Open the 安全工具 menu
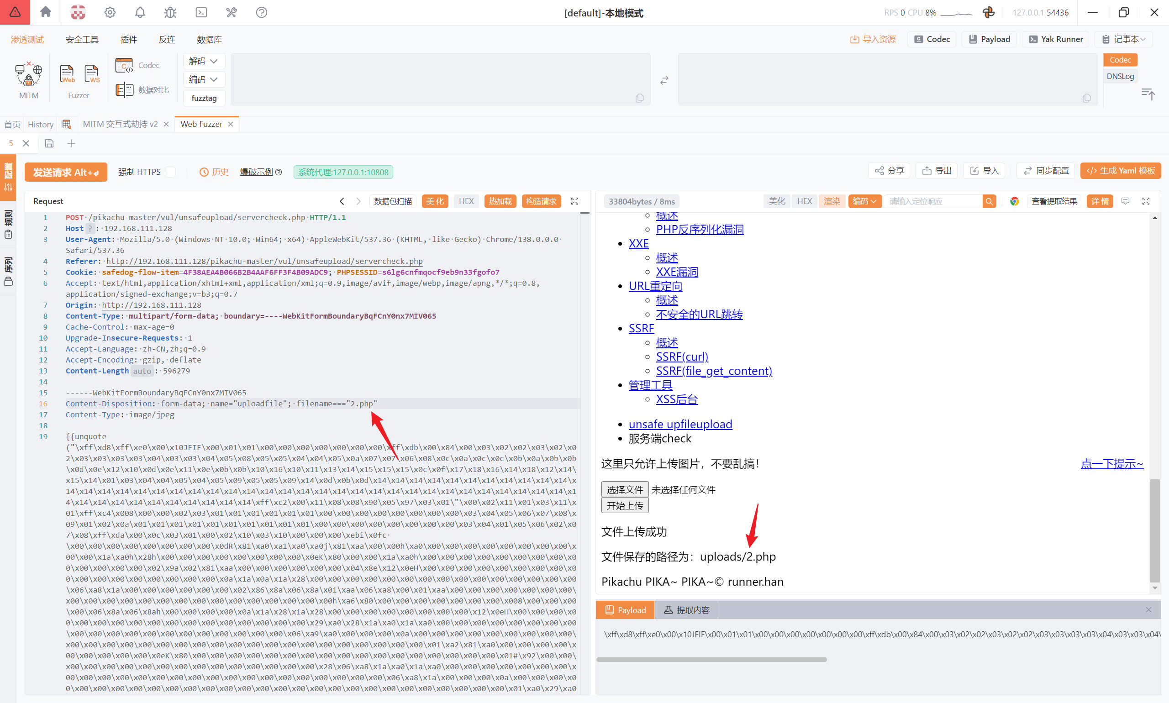The width and height of the screenshot is (1169, 703). [82, 40]
